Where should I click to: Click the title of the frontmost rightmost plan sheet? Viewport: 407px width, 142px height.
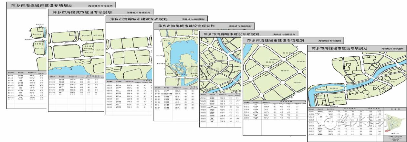pos(339,48)
